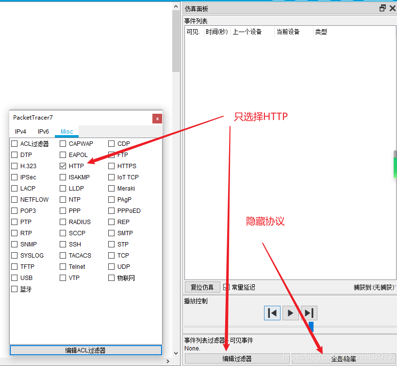Click the workspace scrollbar up arrow
Image resolution: width=397 pixels, height=366 pixels.
[176, 7]
